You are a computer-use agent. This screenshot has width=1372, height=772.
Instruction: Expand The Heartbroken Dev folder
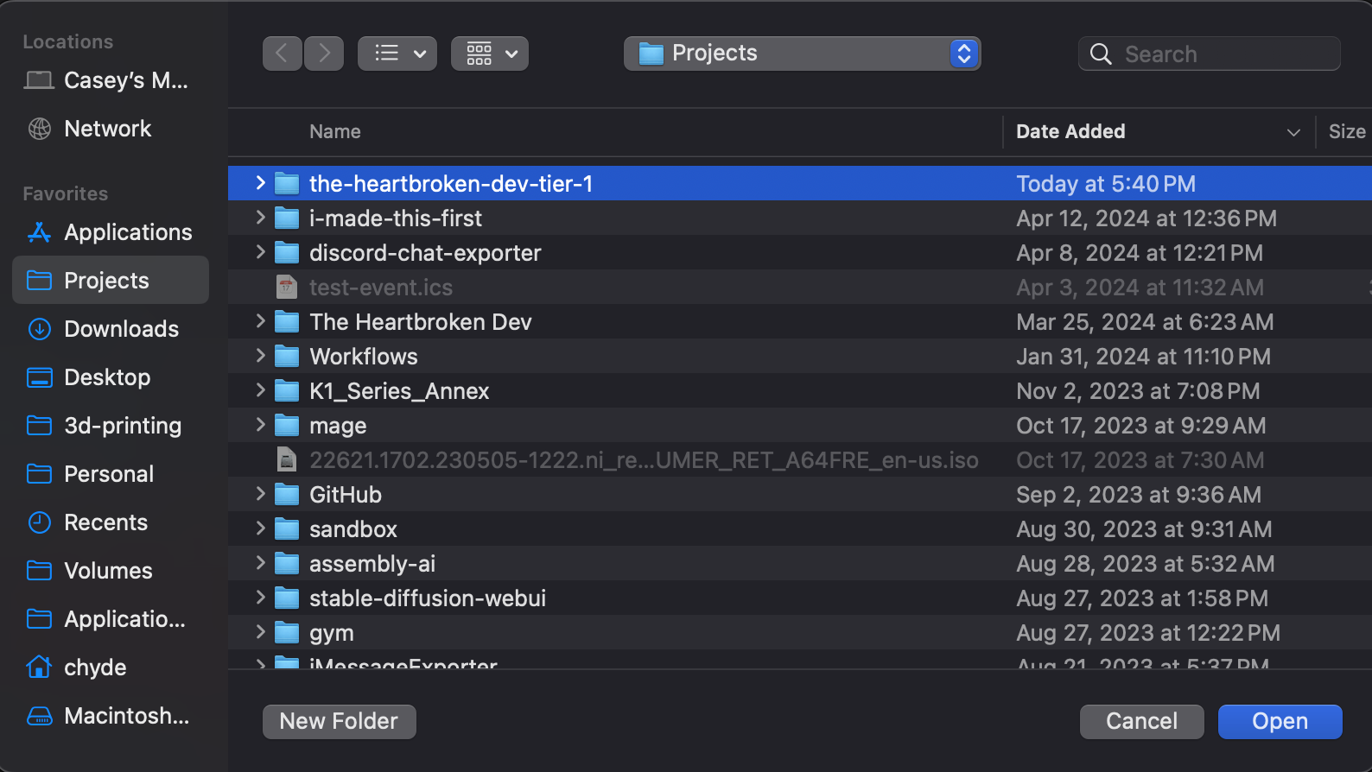coord(260,321)
